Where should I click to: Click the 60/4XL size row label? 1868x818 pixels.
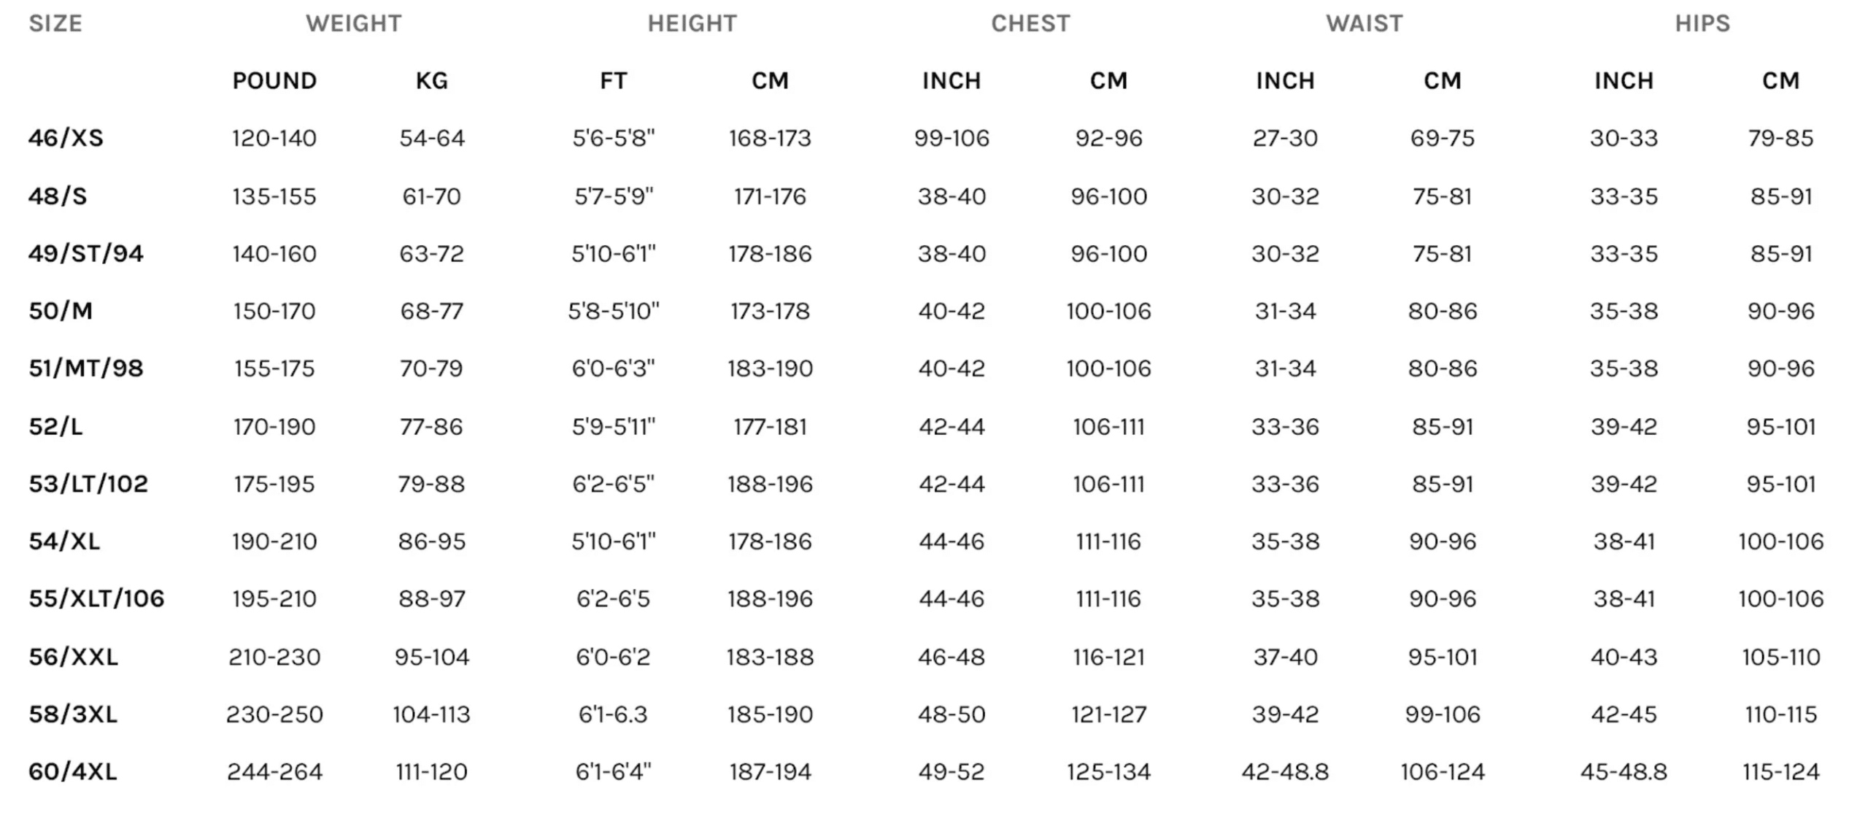73,771
